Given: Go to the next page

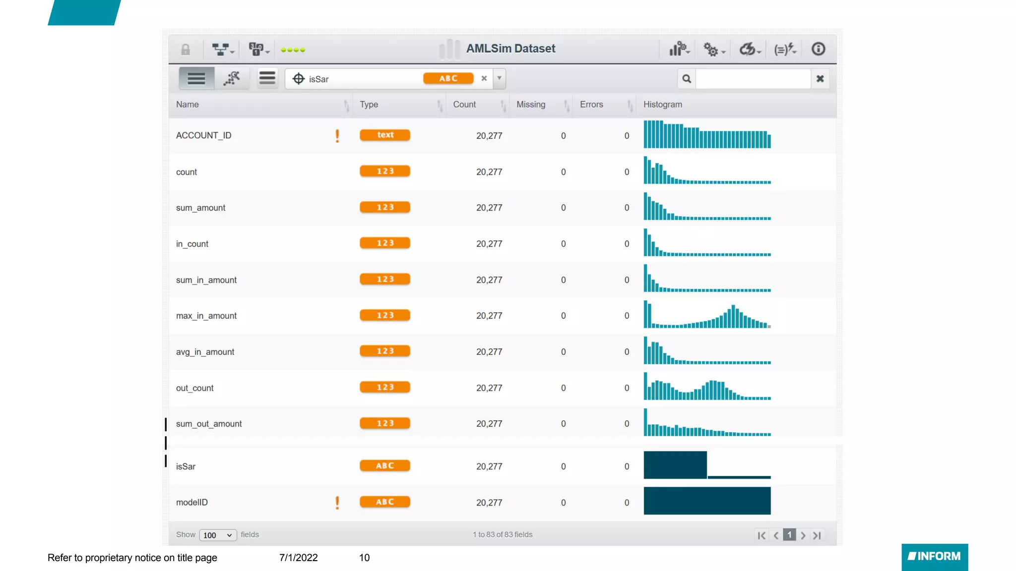Looking at the screenshot, I should point(803,535).
